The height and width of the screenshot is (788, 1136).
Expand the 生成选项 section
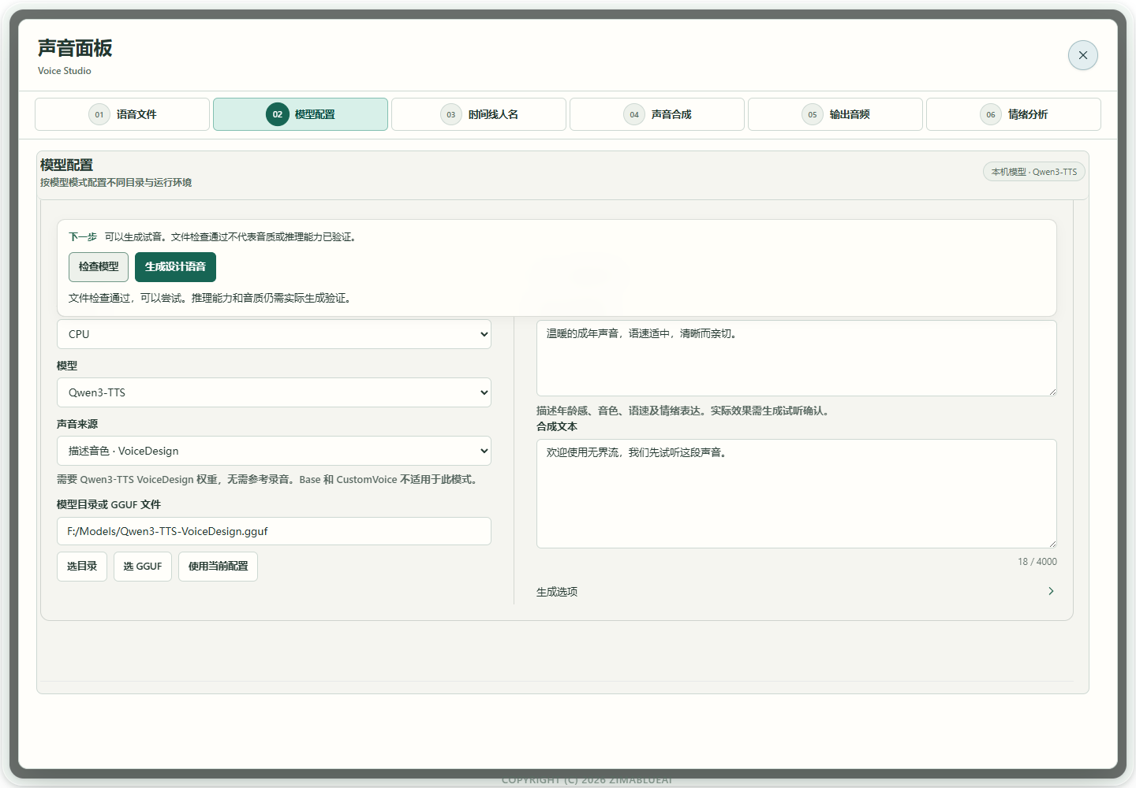(x=797, y=592)
